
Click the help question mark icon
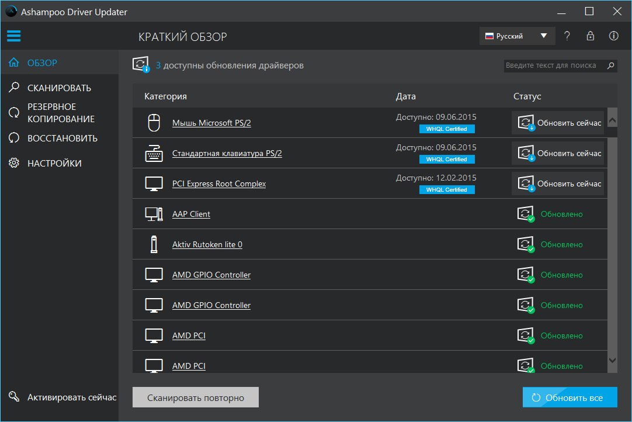[567, 36]
